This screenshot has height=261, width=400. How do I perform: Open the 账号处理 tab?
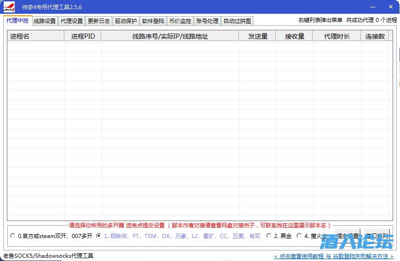pyautogui.click(x=207, y=21)
